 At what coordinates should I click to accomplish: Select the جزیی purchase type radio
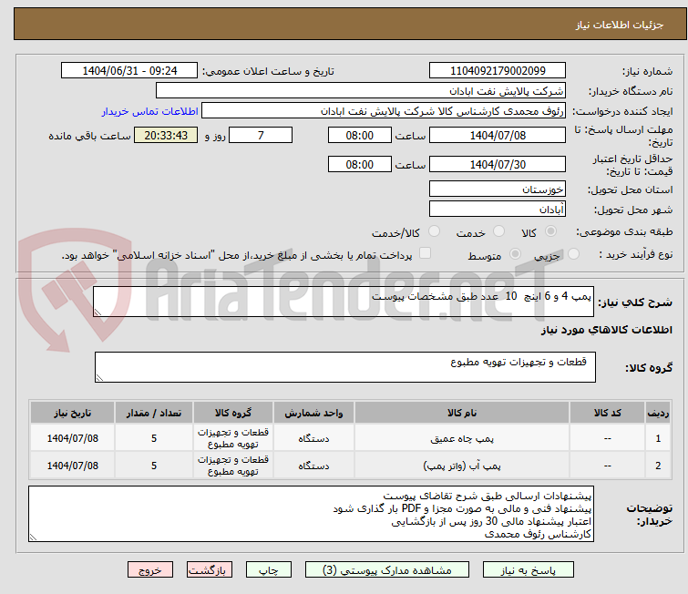tap(573, 254)
